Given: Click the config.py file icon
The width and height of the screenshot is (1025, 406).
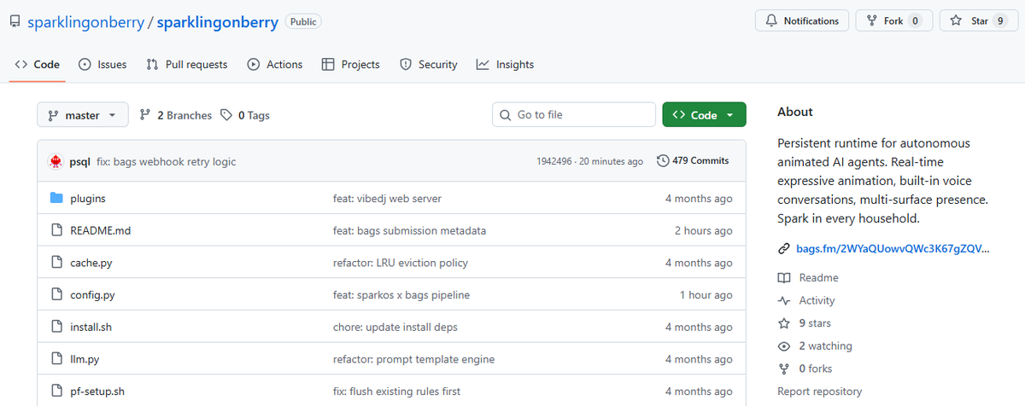Looking at the screenshot, I should [56, 295].
